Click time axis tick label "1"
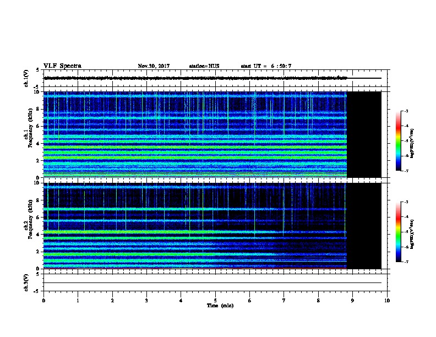The image size is (436, 337). (x=78, y=301)
